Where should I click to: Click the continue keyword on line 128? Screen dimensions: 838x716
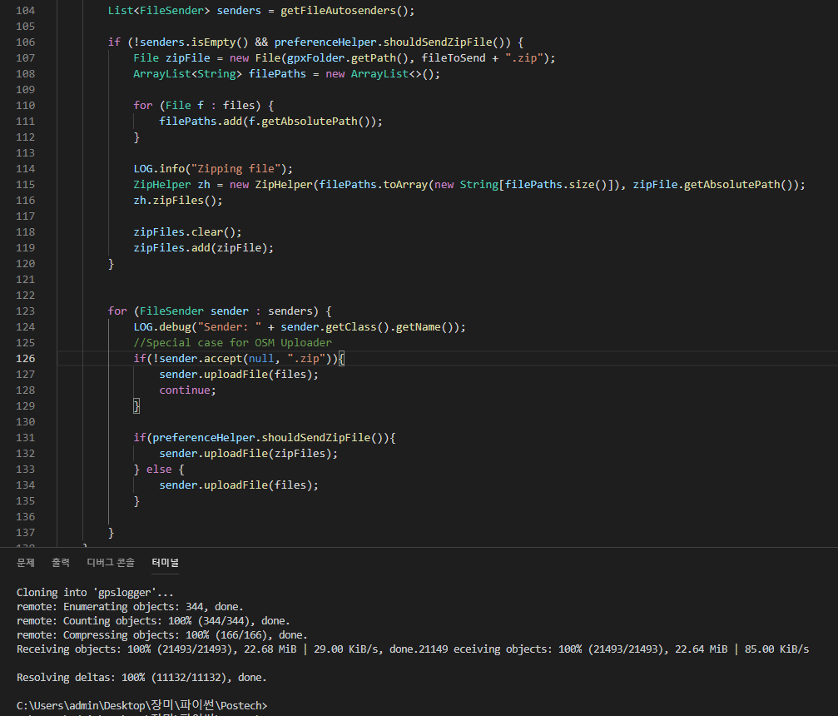(186, 390)
